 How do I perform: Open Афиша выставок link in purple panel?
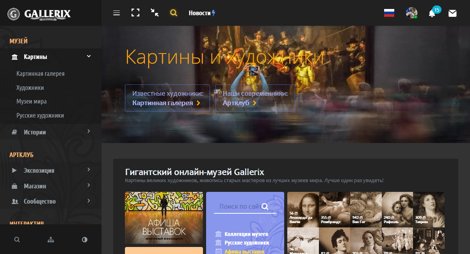coord(245,251)
